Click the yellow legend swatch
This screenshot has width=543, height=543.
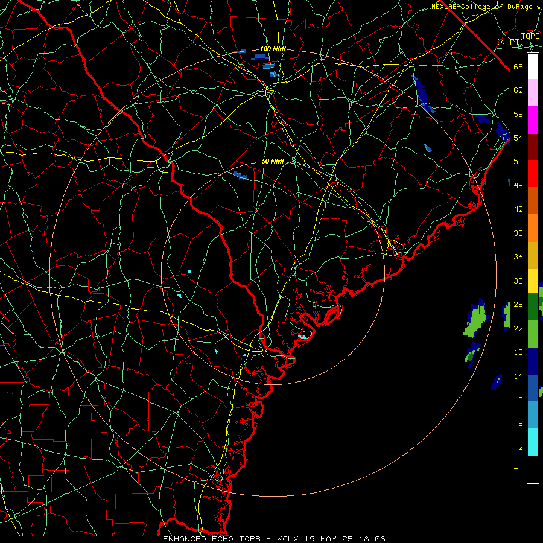pyautogui.click(x=533, y=281)
